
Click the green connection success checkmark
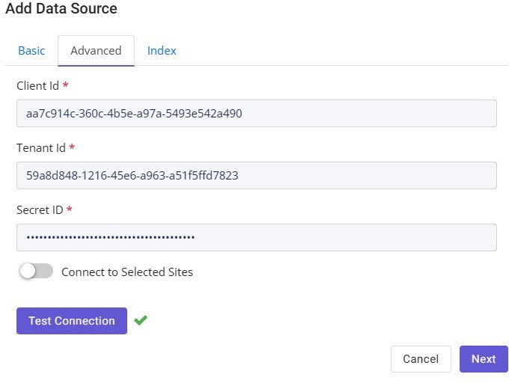pos(141,320)
